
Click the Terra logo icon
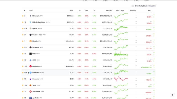tap(30, 85)
